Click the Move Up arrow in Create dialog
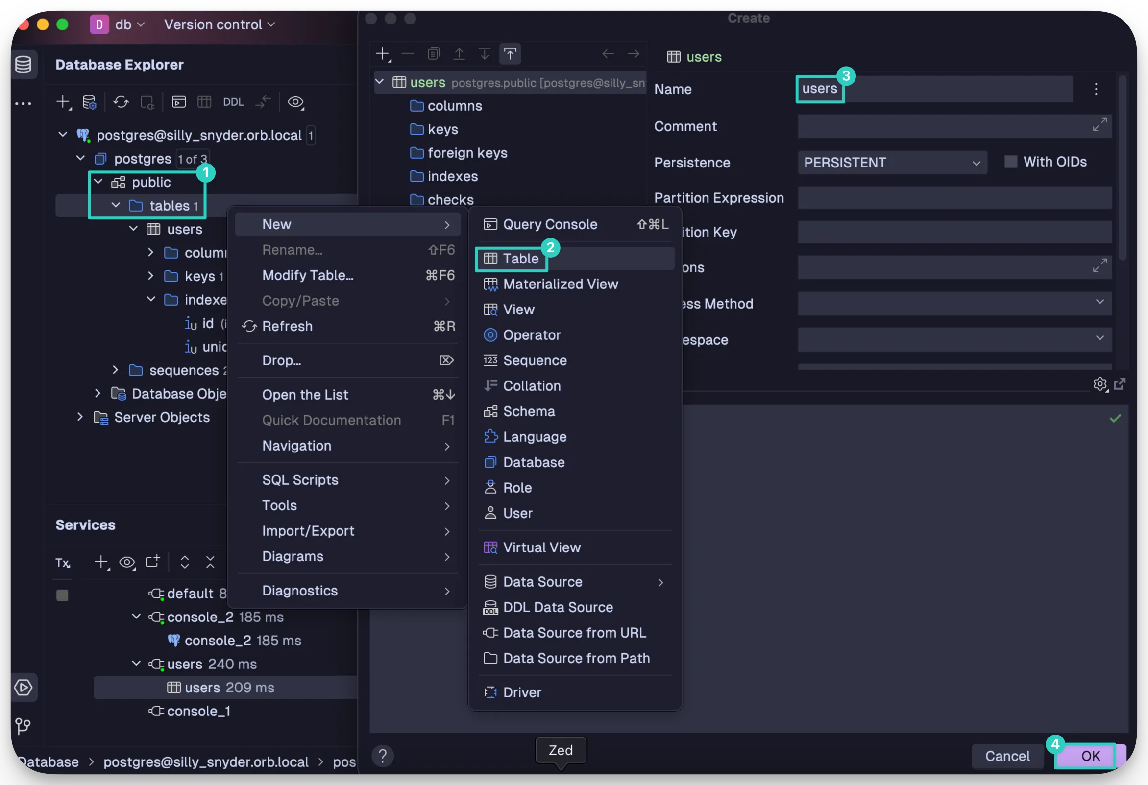Viewport: 1148px width, 785px height. (459, 54)
